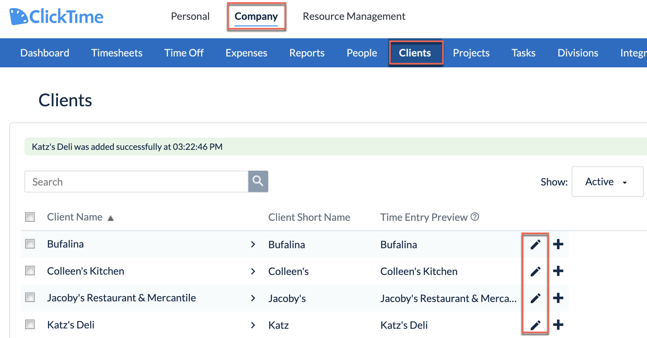Select the Clients menu item

[x=415, y=53]
